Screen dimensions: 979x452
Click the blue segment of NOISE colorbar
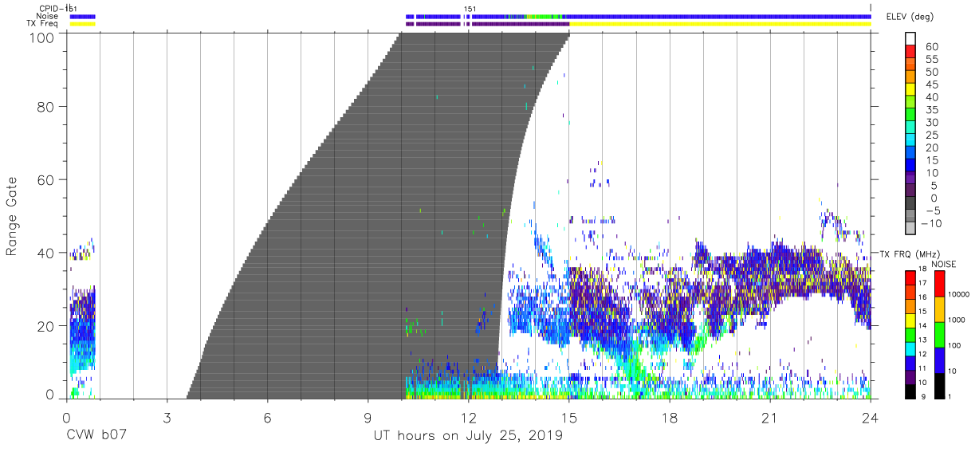[940, 360]
